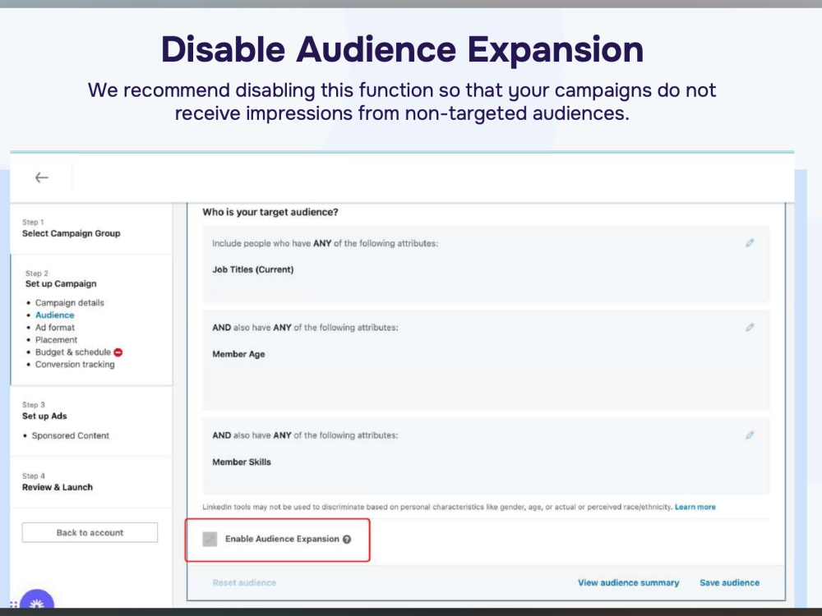The image size is (822, 616).
Task: Open View audience summary
Action: click(x=629, y=582)
